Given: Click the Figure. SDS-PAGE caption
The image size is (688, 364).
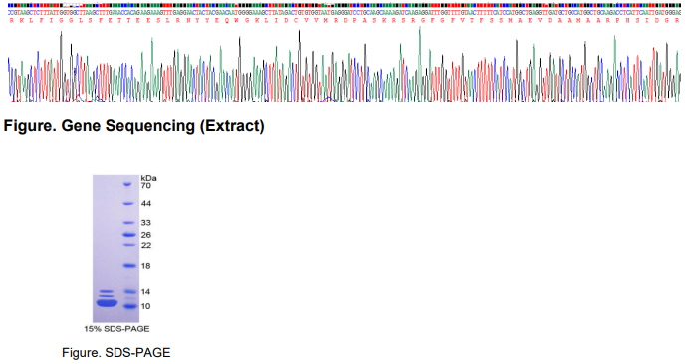Looking at the screenshot, I should coord(115,353).
